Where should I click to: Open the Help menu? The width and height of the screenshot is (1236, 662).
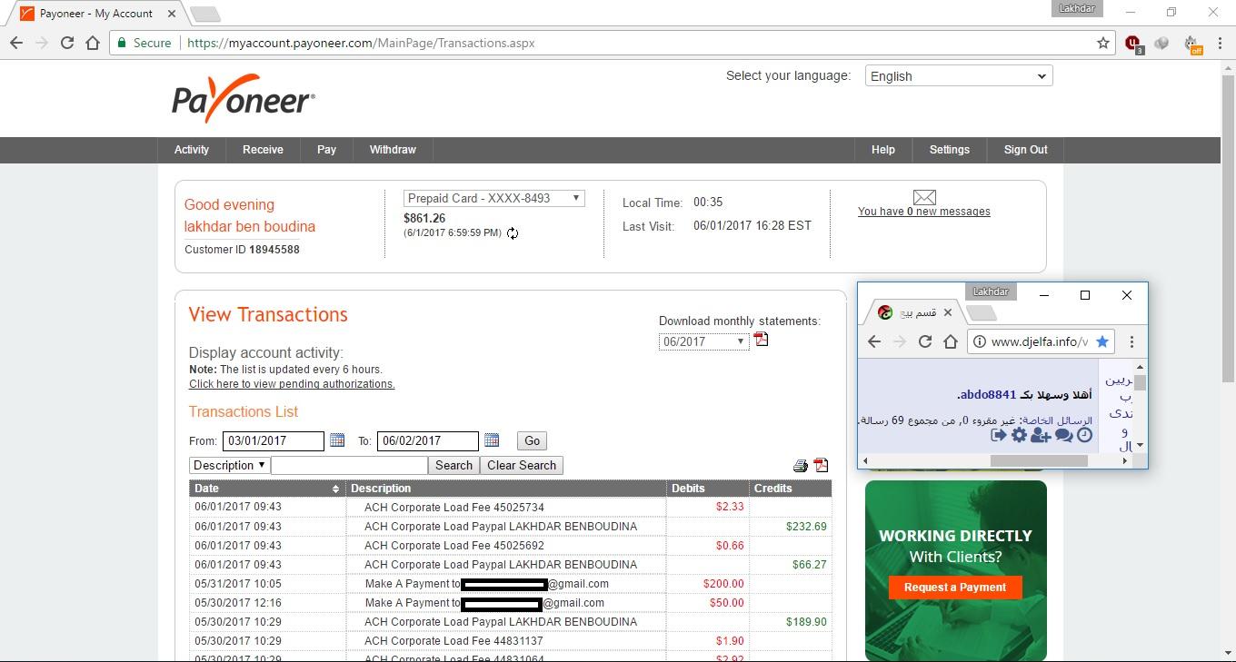click(882, 150)
